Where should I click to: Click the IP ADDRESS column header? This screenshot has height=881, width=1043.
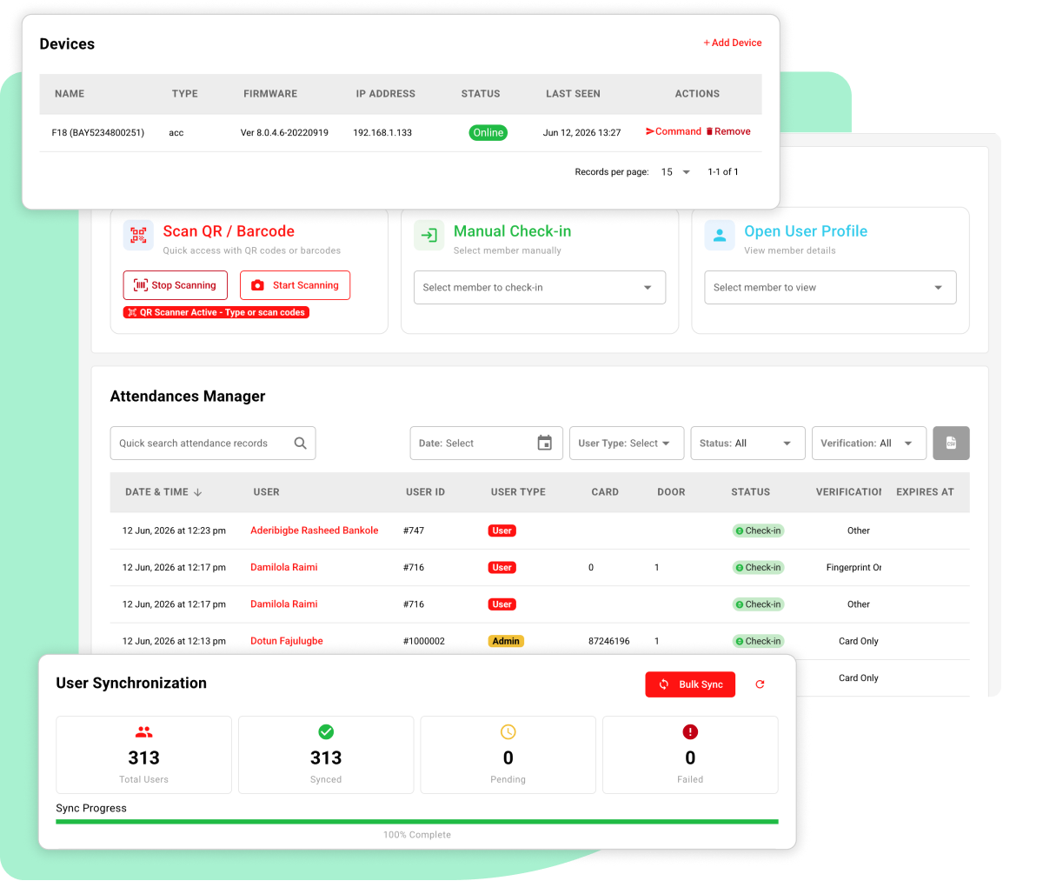(x=386, y=94)
